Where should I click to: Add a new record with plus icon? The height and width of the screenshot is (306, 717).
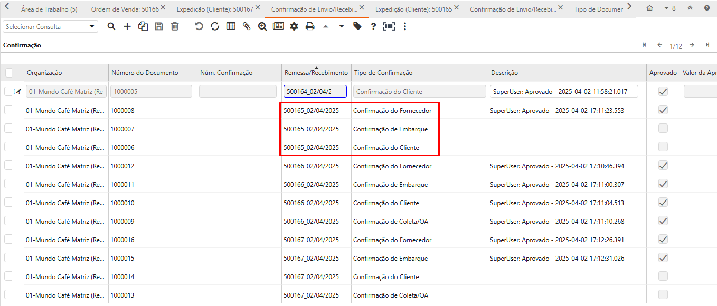[x=127, y=26]
